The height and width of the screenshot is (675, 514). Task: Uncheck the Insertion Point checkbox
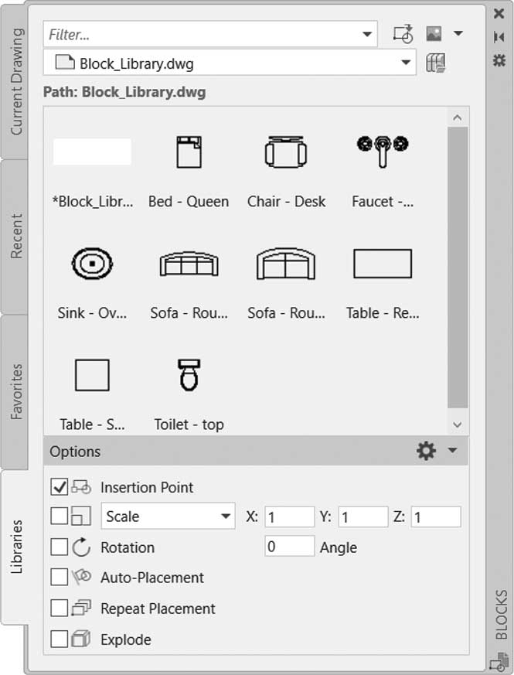59,486
